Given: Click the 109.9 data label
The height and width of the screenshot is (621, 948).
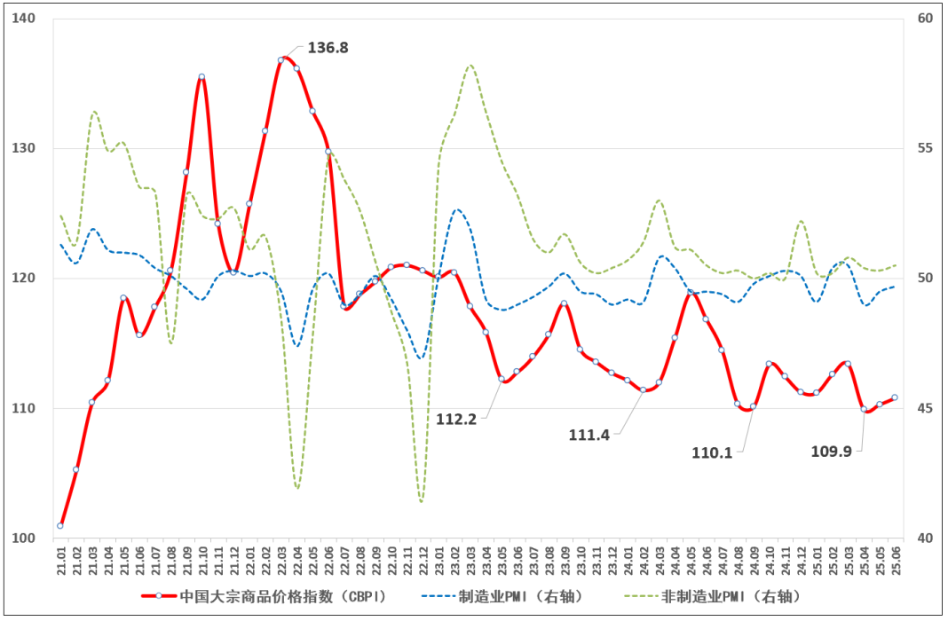Looking at the screenshot, I should point(832,452).
